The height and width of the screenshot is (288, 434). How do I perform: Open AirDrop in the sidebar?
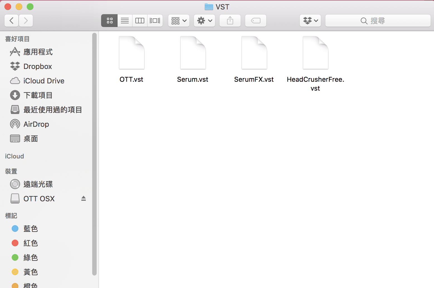point(36,124)
